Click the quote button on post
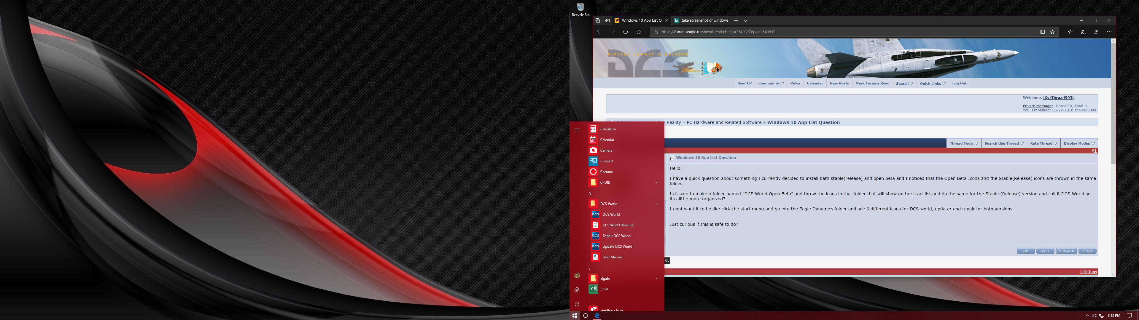 coord(1045,251)
